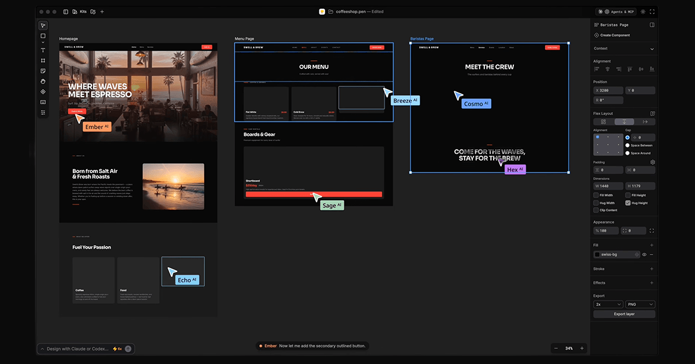Click the X position field
This screenshot has height=364, width=695.
click(x=608, y=90)
